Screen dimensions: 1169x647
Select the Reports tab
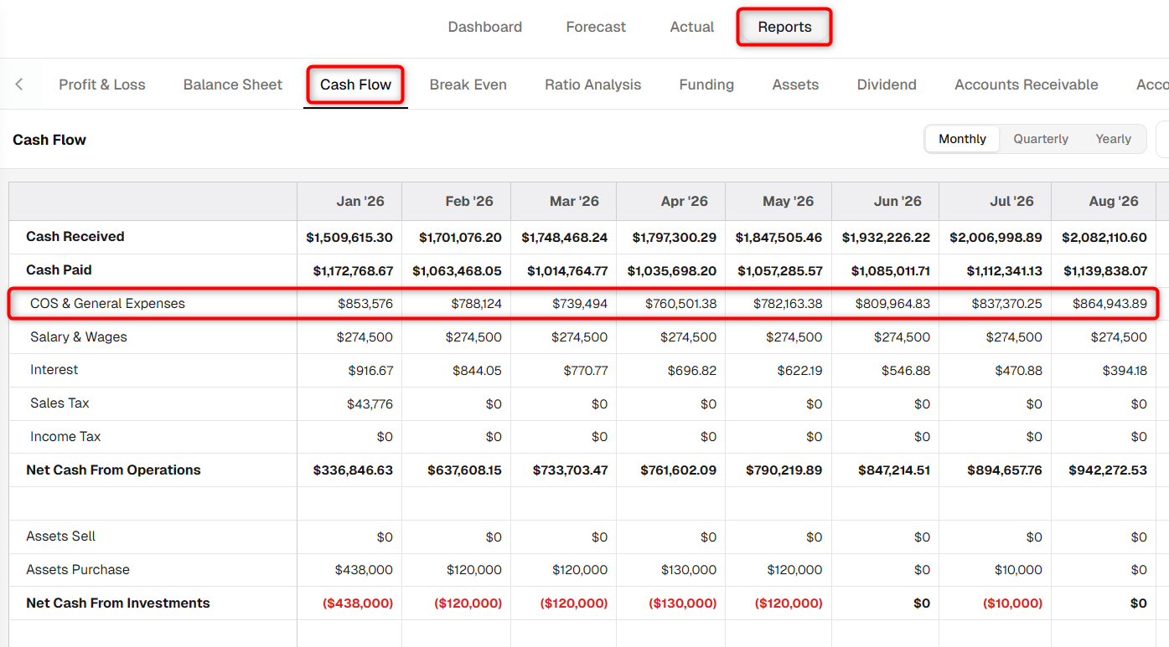(784, 27)
